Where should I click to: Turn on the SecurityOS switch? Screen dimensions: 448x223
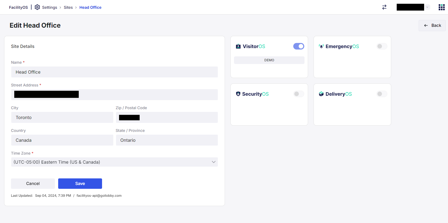299,94
